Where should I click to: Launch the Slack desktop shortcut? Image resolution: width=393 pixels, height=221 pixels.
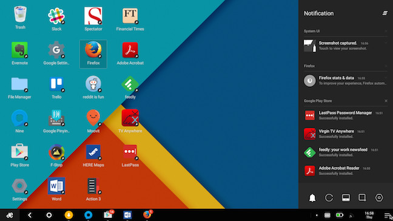(x=56, y=16)
